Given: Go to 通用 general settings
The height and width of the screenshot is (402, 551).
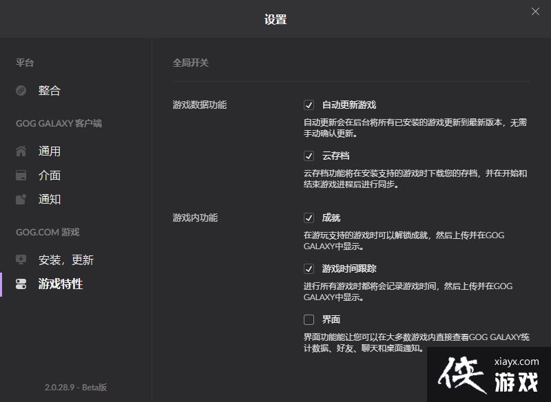Looking at the screenshot, I should click(50, 151).
